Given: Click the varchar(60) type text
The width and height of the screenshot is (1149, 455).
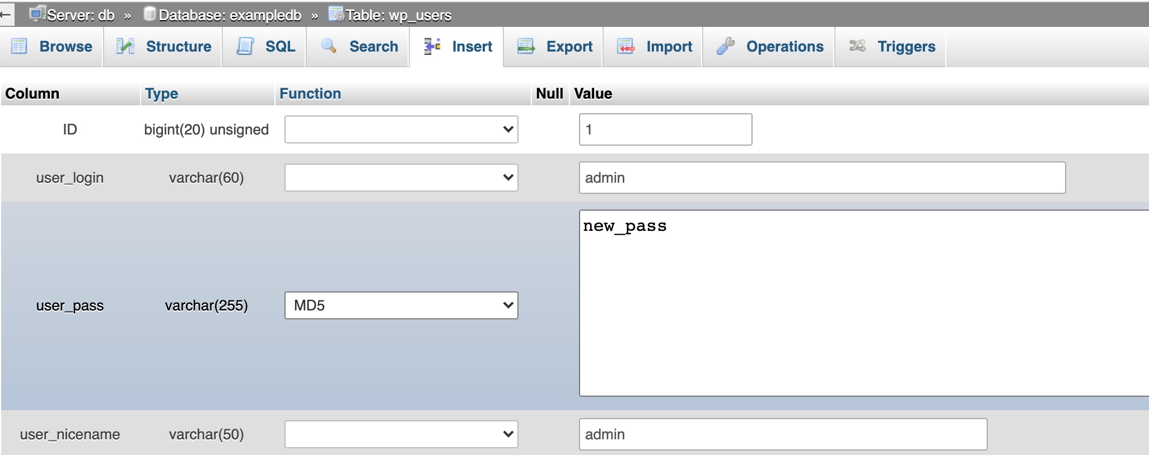Looking at the screenshot, I should pyautogui.click(x=207, y=178).
